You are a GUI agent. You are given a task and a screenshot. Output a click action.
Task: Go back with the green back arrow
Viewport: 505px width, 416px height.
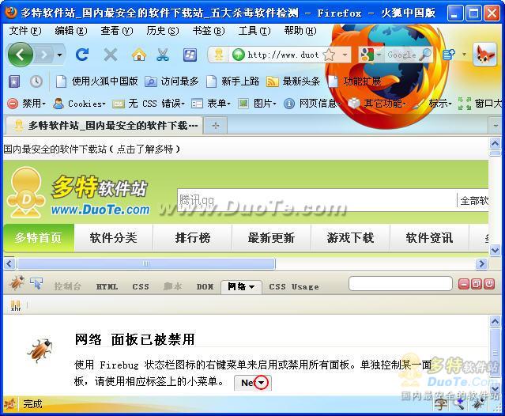(x=21, y=55)
